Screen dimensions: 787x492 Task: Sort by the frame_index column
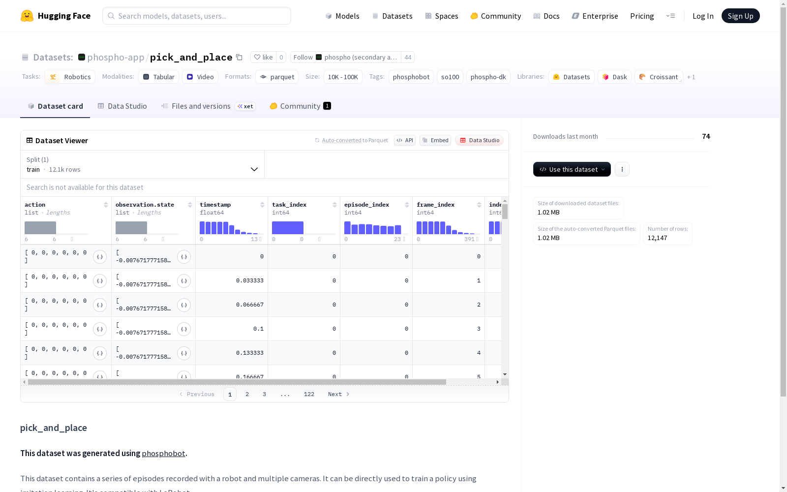(x=479, y=205)
